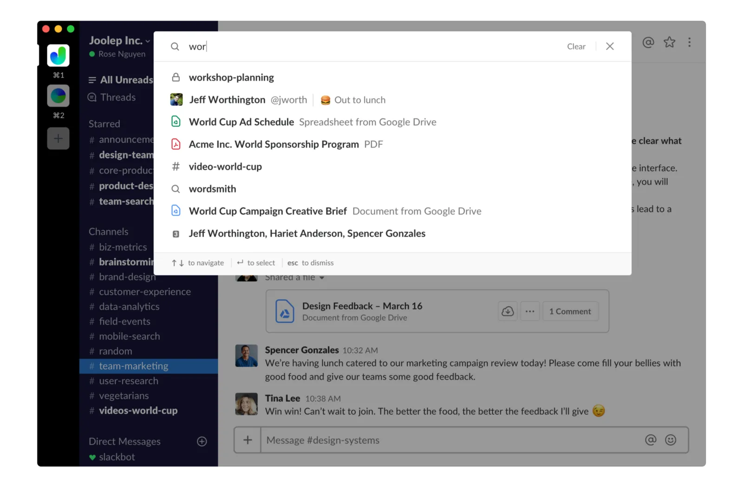
Task: Select the workshop-planning search result
Action: pyautogui.click(x=231, y=77)
